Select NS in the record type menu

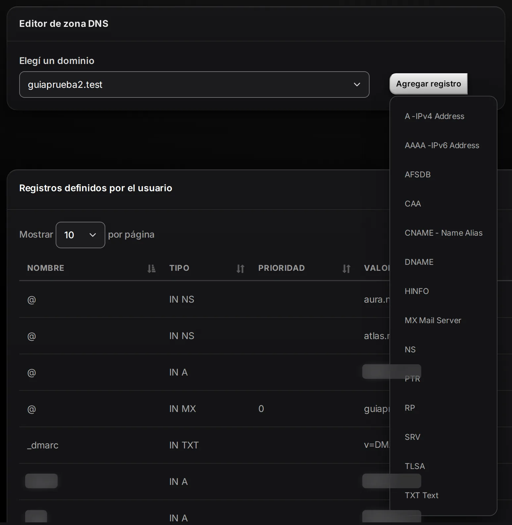tap(410, 350)
